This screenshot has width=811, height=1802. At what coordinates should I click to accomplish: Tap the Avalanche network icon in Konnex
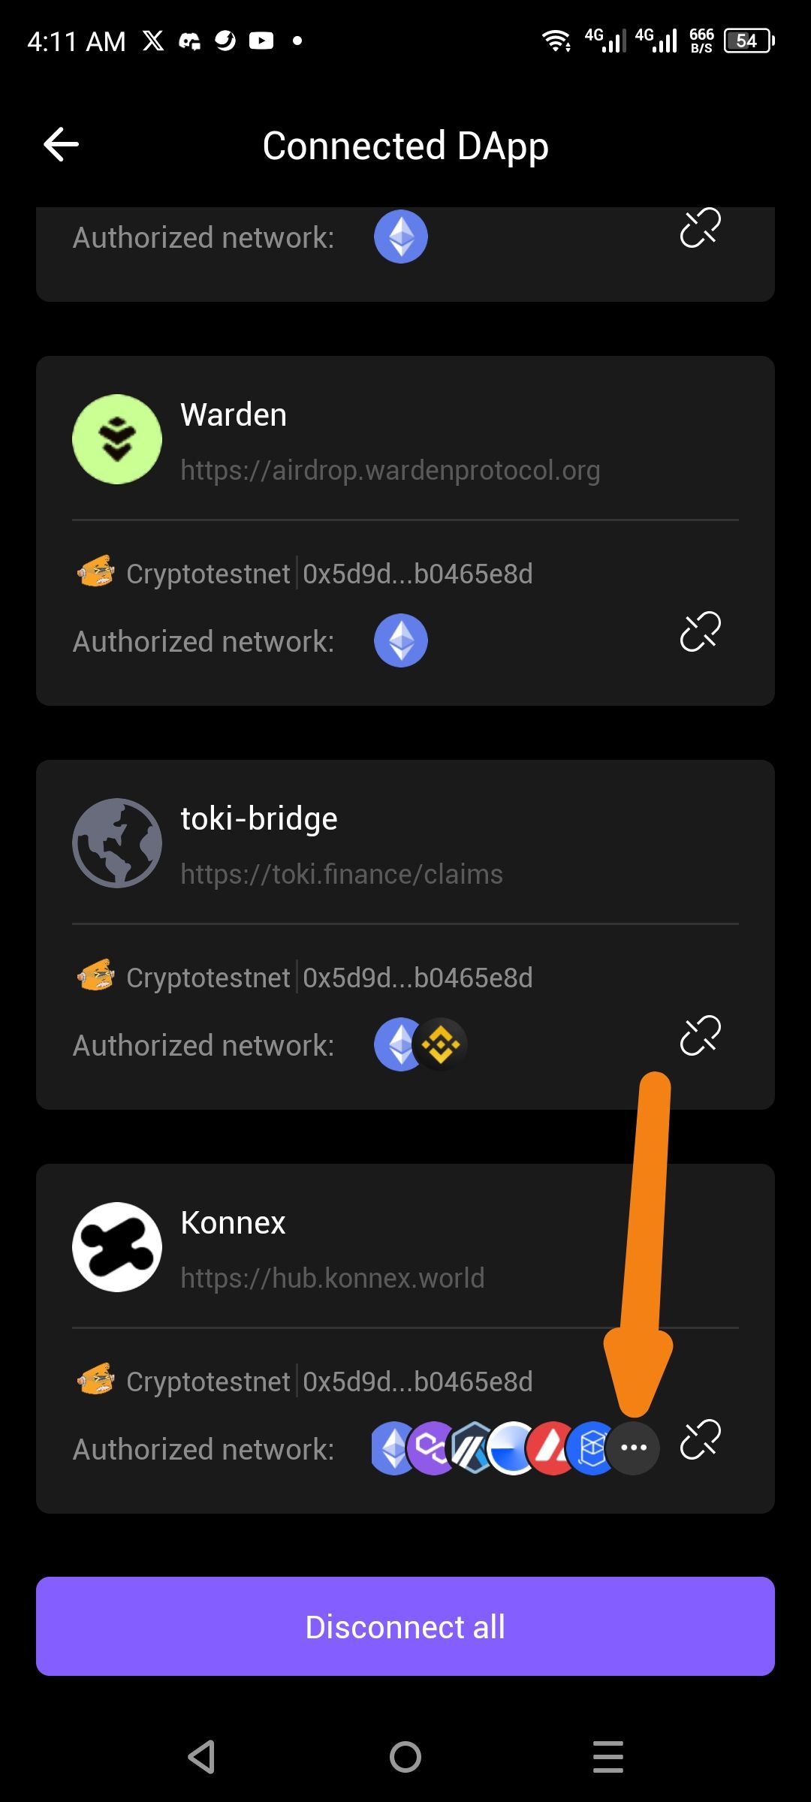click(553, 1448)
